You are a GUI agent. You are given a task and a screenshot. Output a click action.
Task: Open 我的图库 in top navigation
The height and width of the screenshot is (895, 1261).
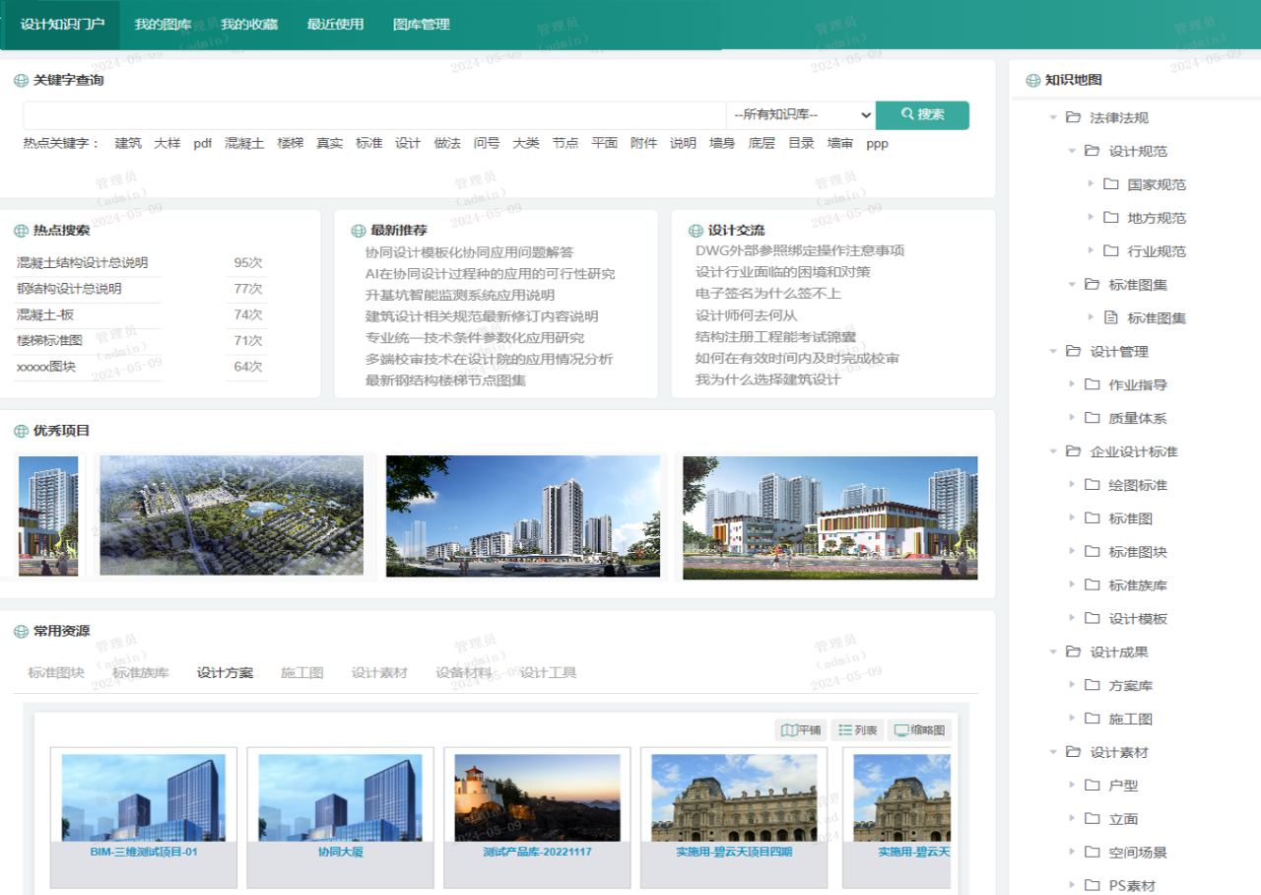[x=163, y=25]
